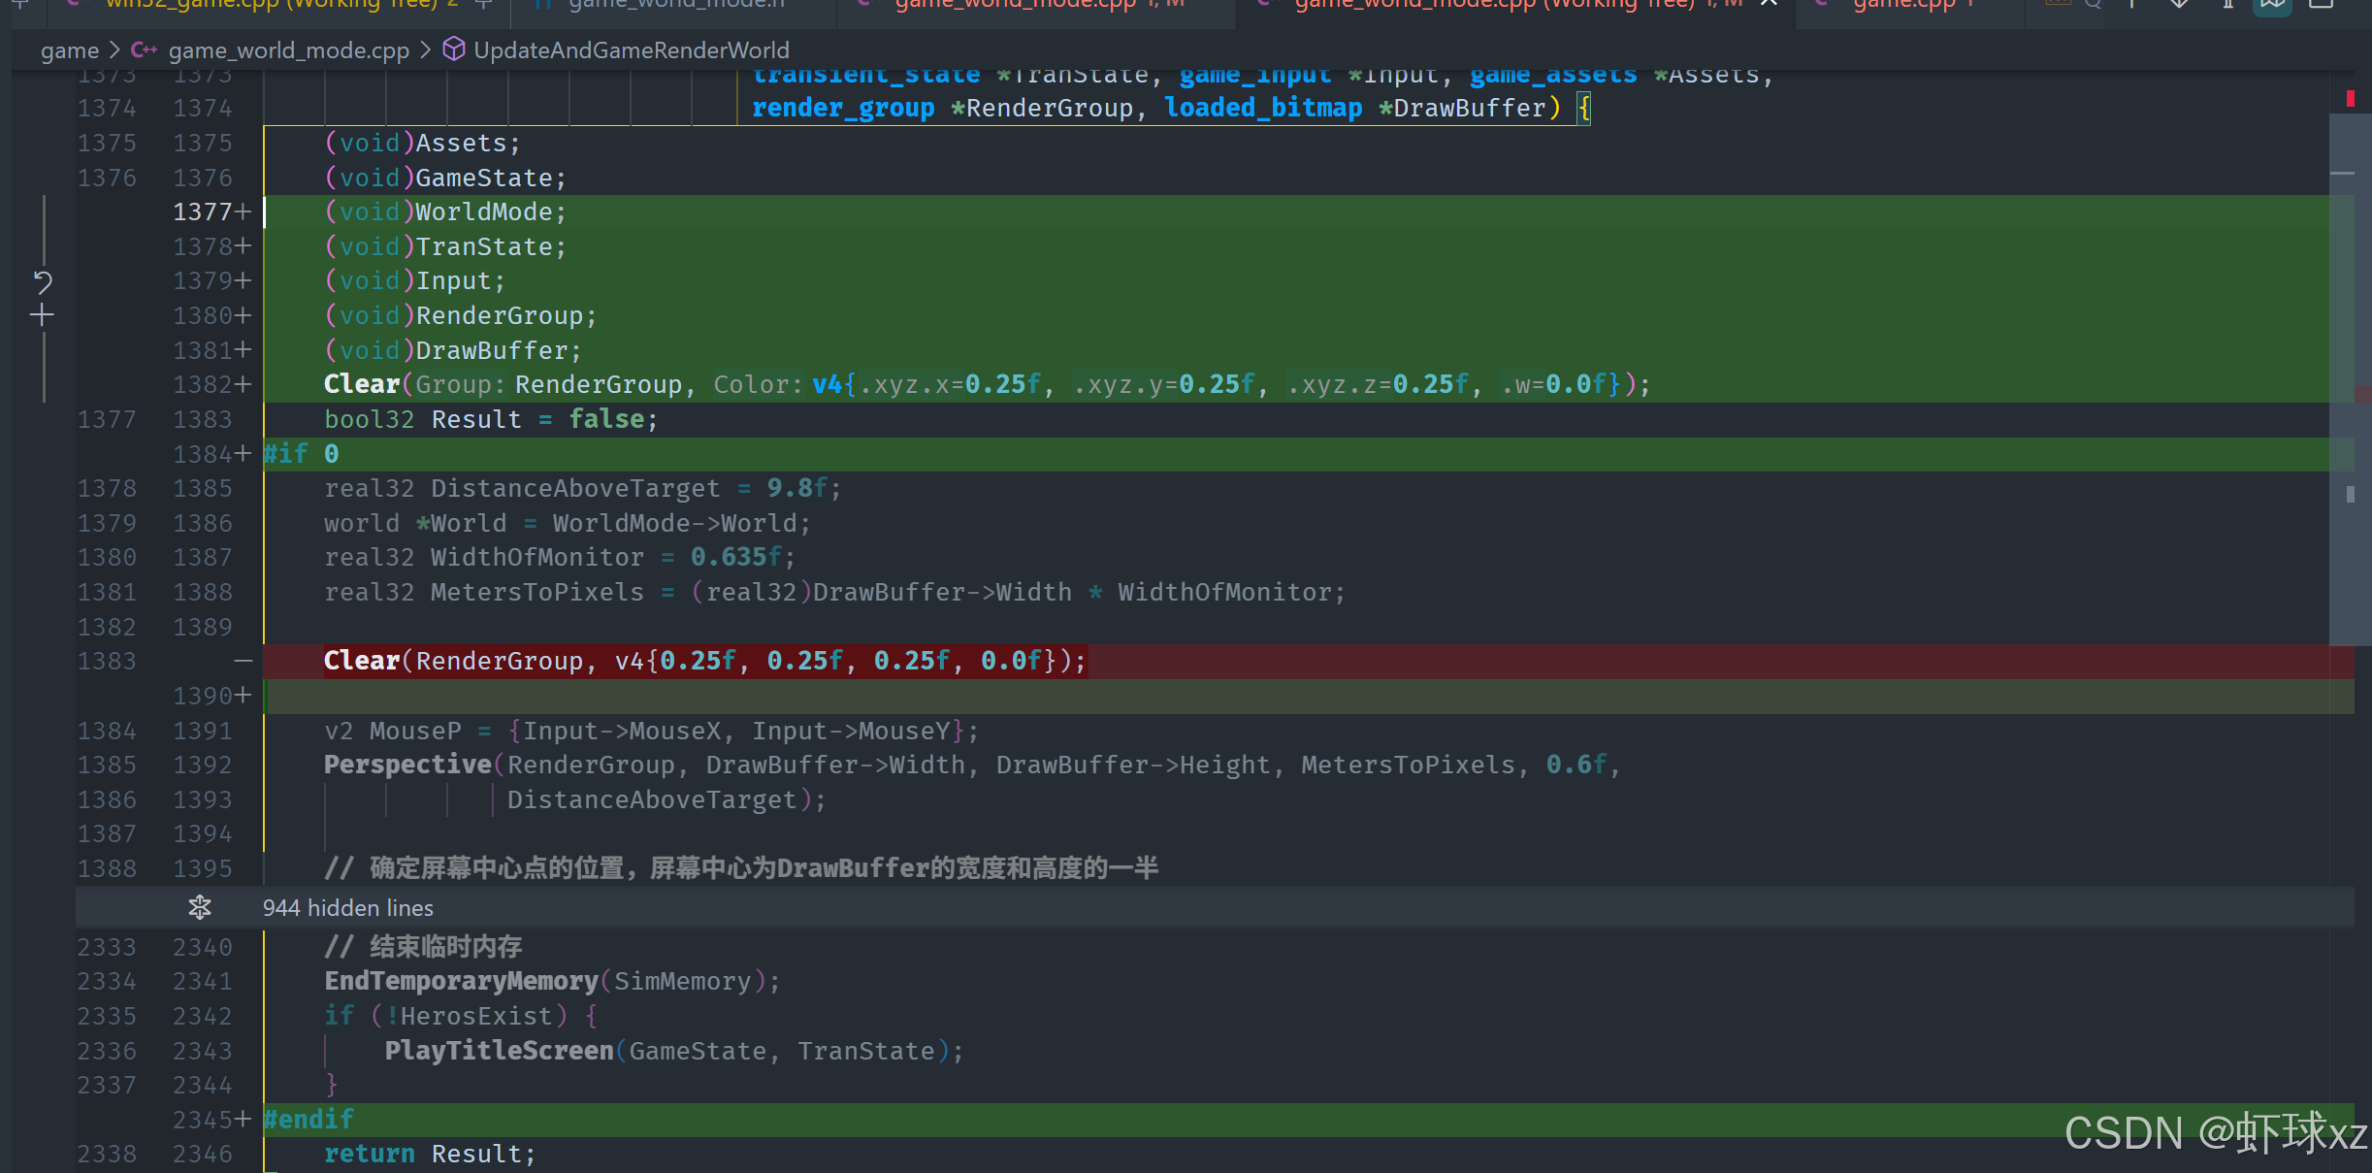
Task: Click the cube symbol icon in breadcrumb
Action: (x=453, y=49)
